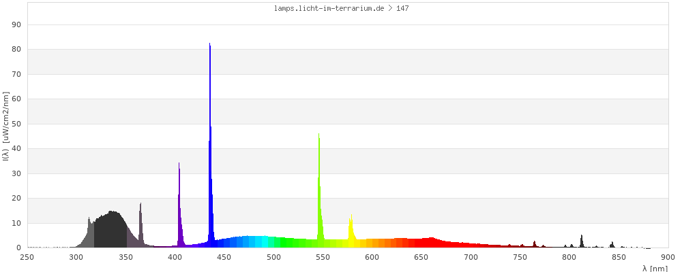Screen dimensions: 682x272
Task: Click the broad dark UVB hump around 335 nm
Action: (x=111, y=230)
